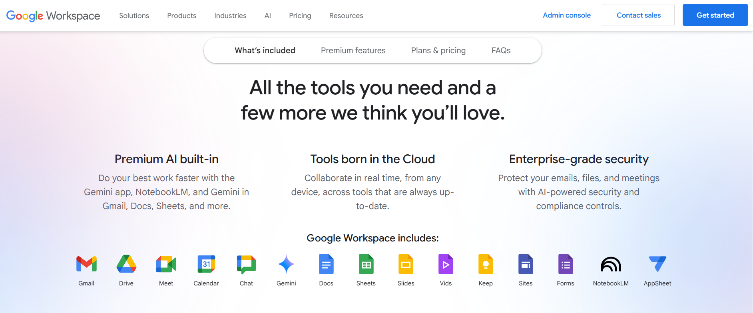Click the Calendar icon
Viewport: 753px width, 313px height.
[206, 264]
